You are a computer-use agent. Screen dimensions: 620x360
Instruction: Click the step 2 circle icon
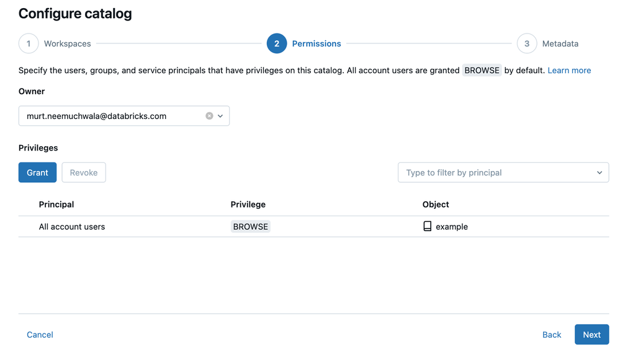pyautogui.click(x=277, y=44)
